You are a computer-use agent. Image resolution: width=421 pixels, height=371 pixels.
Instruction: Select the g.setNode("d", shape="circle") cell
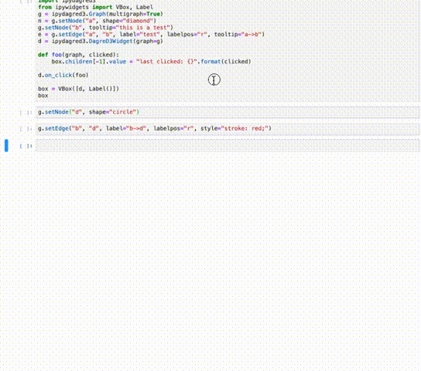[x=228, y=112]
